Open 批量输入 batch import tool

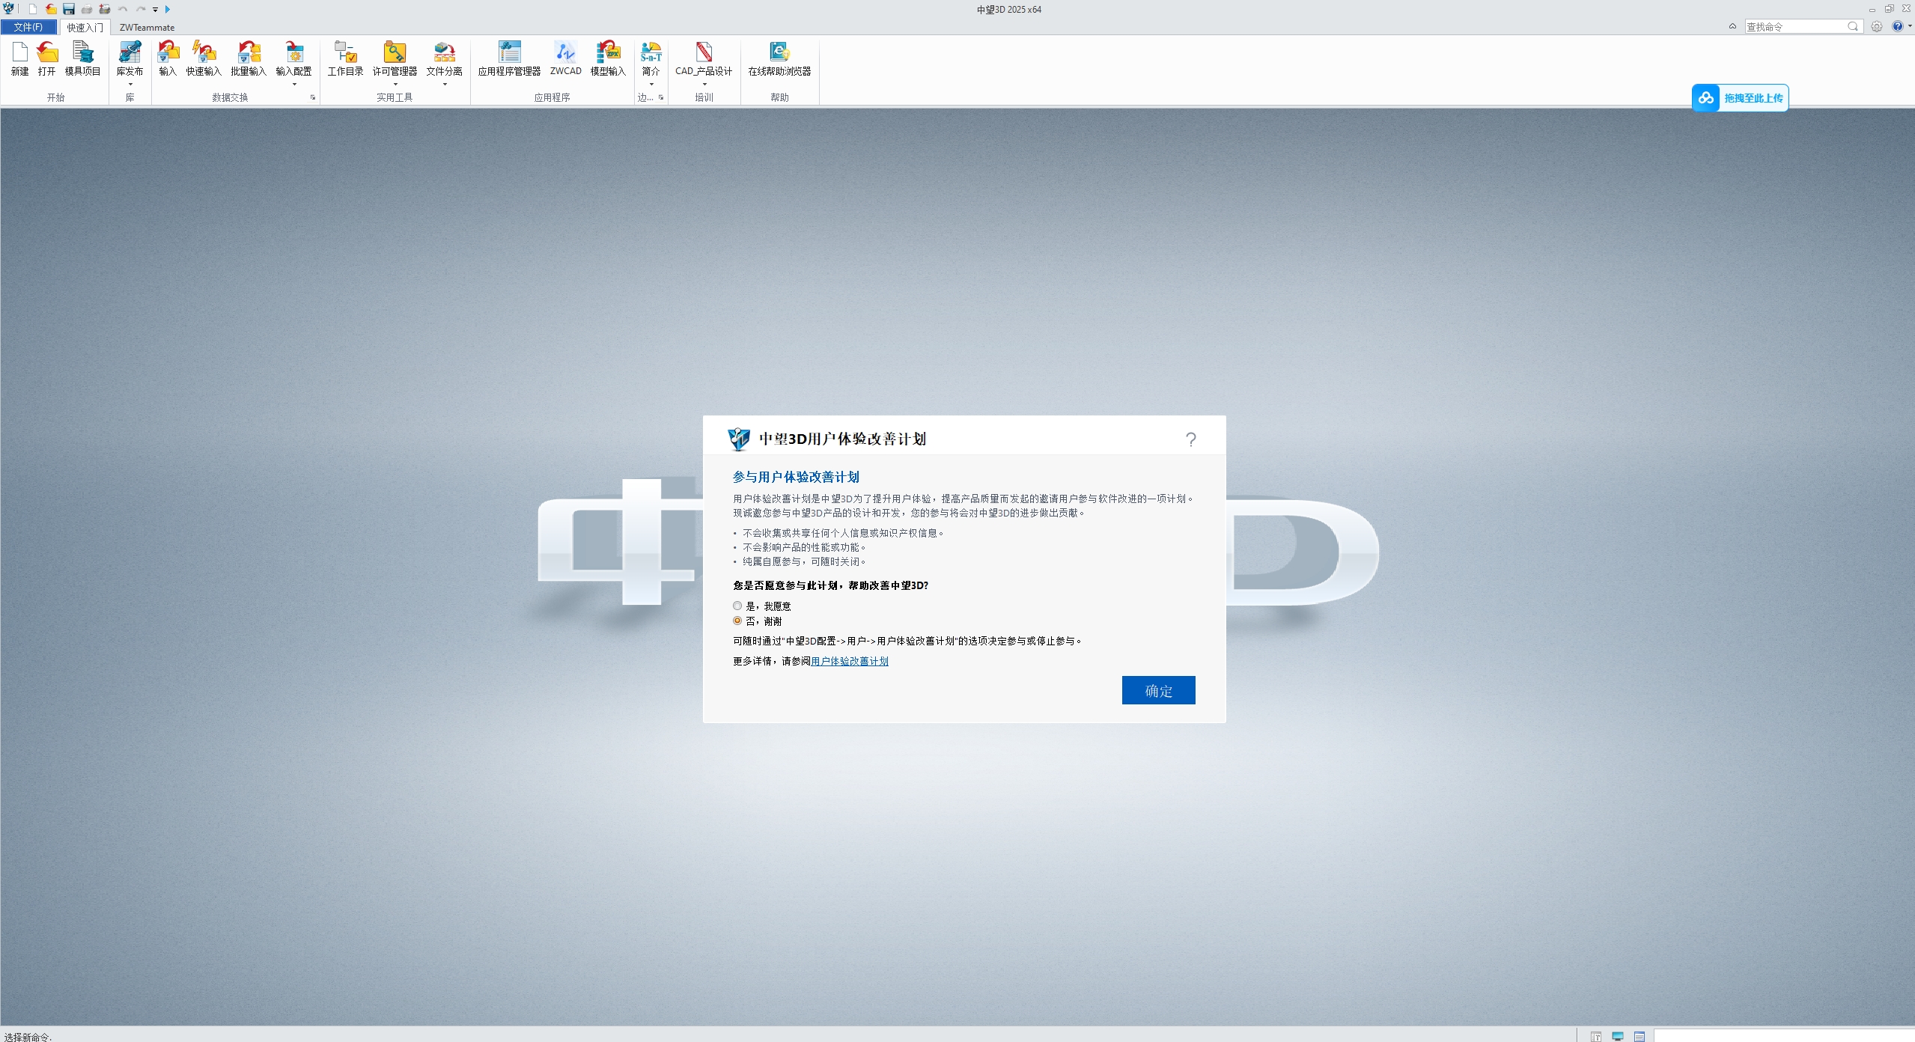249,58
